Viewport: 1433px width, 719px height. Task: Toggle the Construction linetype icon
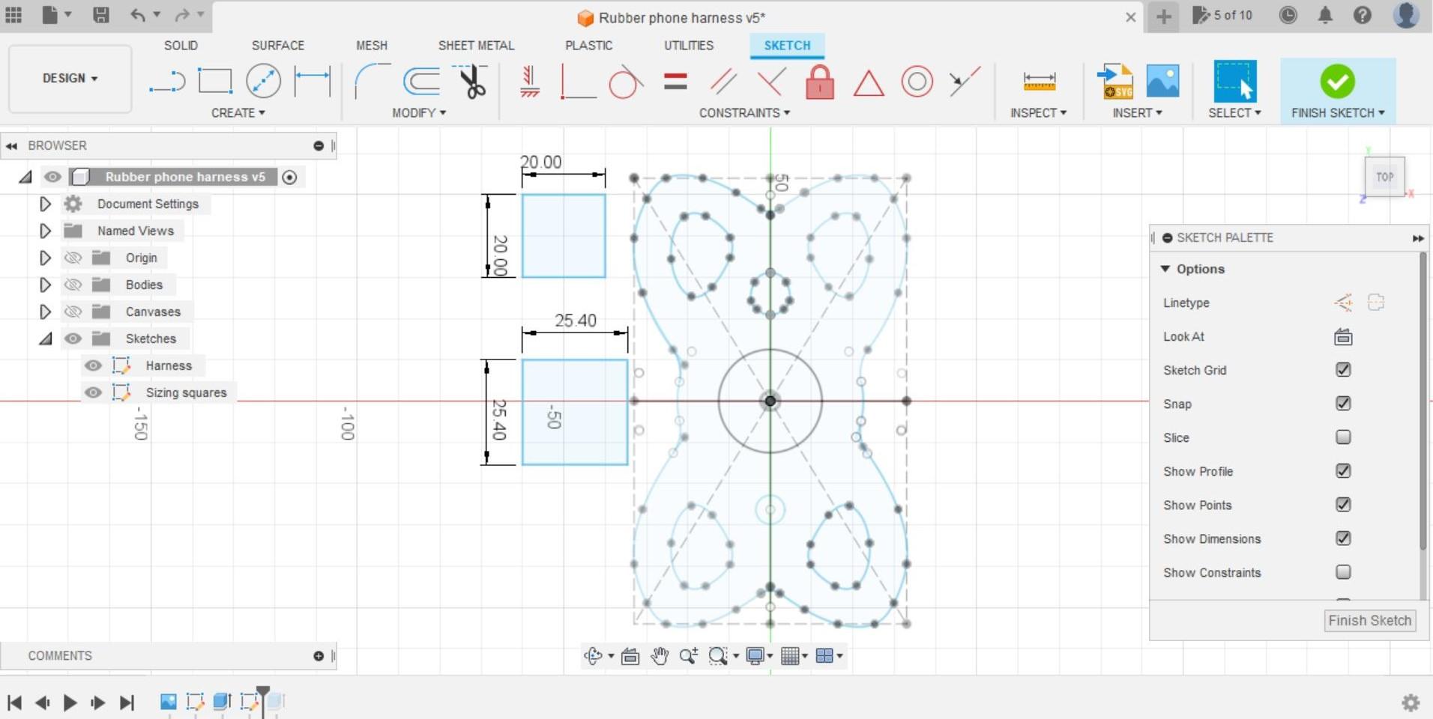click(1343, 303)
